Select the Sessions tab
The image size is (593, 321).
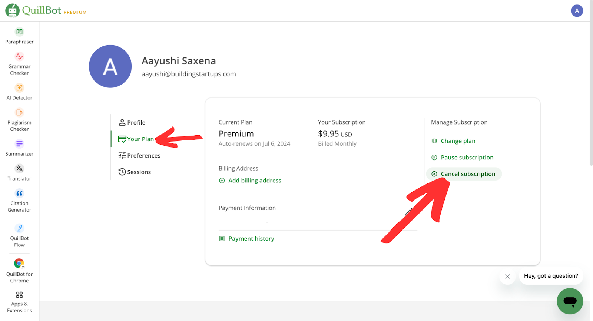click(x=135, y=172)
